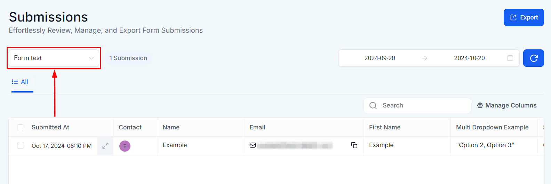Click the Submitted At column header
The height and width of the screenshot is (184, 551).
pyautogui.click(x=50, y=127)
